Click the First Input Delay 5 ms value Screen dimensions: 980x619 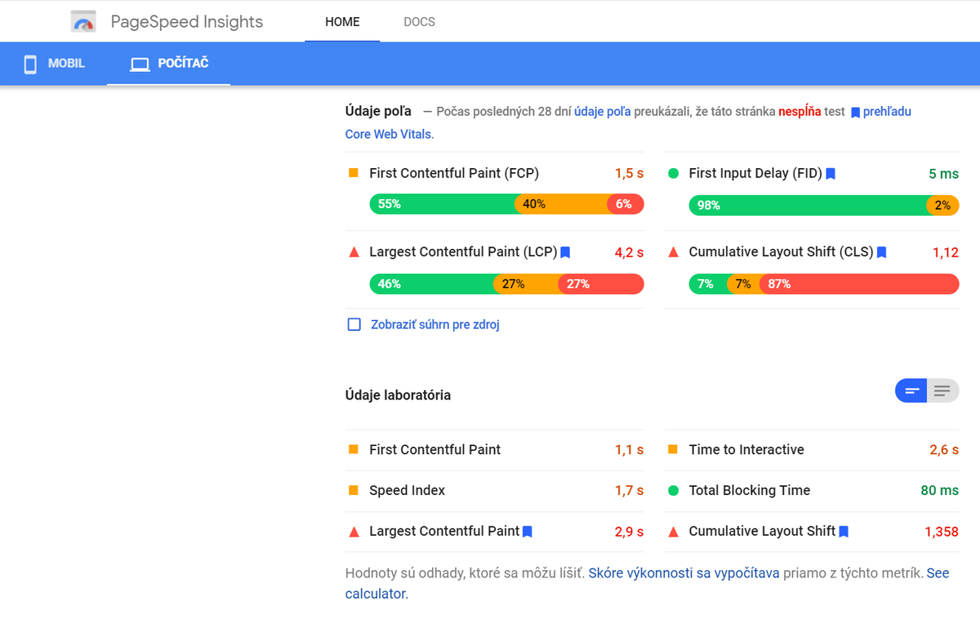coord(943,173)
